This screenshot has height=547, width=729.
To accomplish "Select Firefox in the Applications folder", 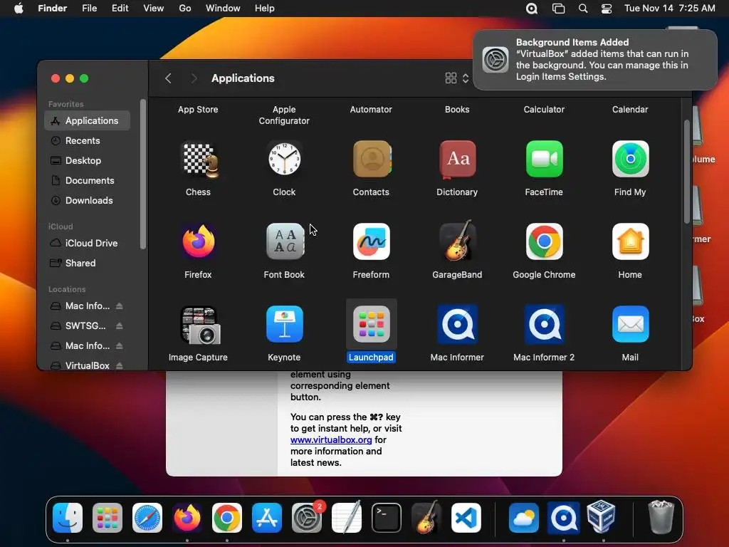I will (199, 242).
